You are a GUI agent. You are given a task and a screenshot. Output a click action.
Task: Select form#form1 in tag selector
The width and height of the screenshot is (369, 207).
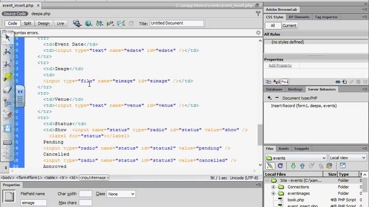pyautogui.click(x=29, y=178)
